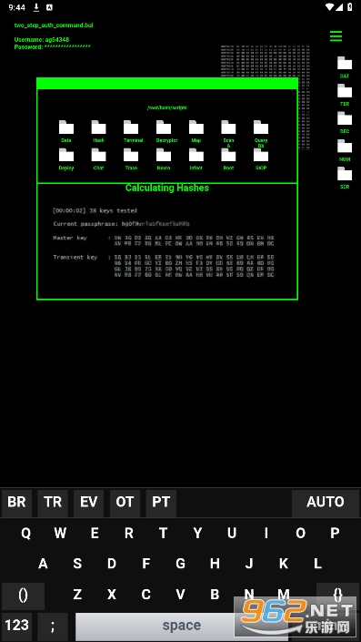Screen dimensions: 361x642
Task: Tap the V key
Action: coord(180,595)
